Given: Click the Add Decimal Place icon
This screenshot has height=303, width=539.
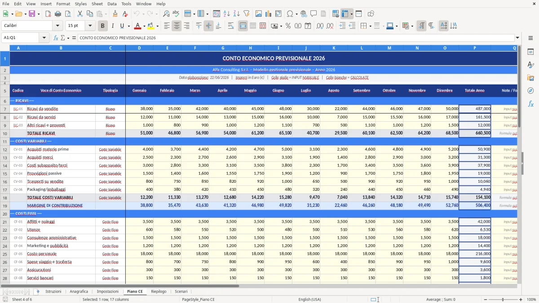Looking at the screenshot, I should tap(320, 26).
